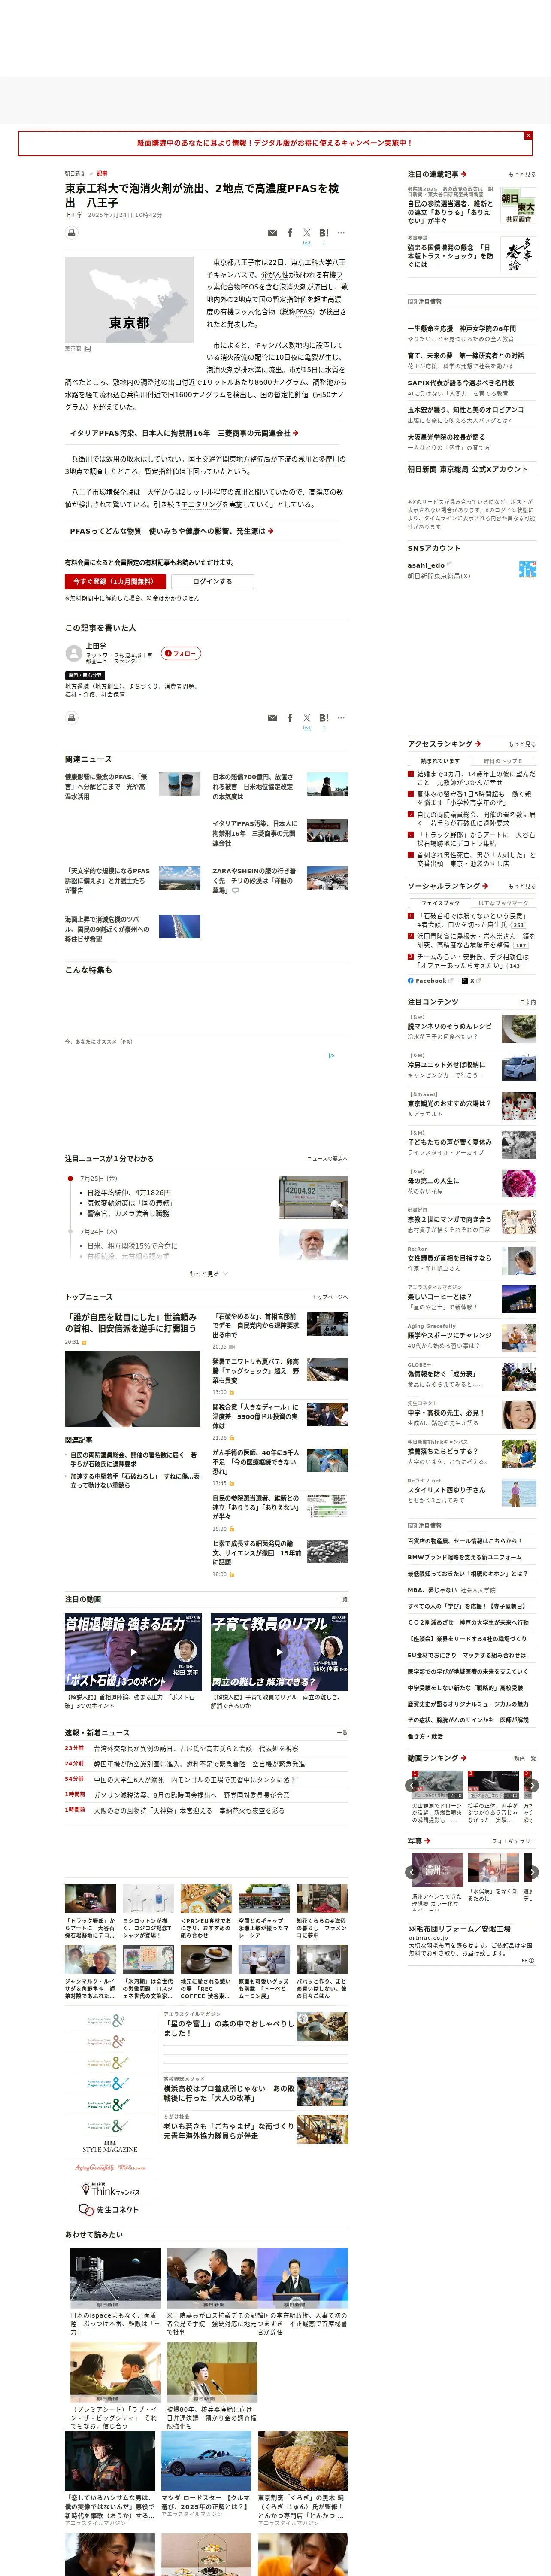Switch to the はてなブックマーク tab
This screenshot has height=2576, width=551.
tap(503, 903)
